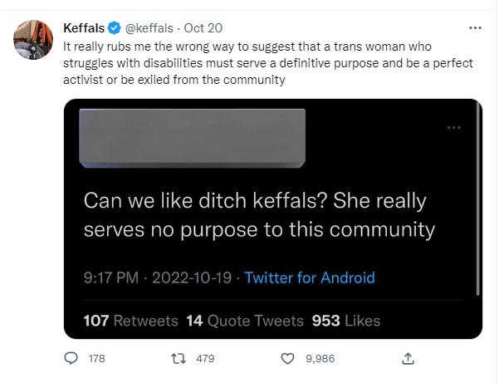Like the tweet with the heart icon

(x=287, y=359)
